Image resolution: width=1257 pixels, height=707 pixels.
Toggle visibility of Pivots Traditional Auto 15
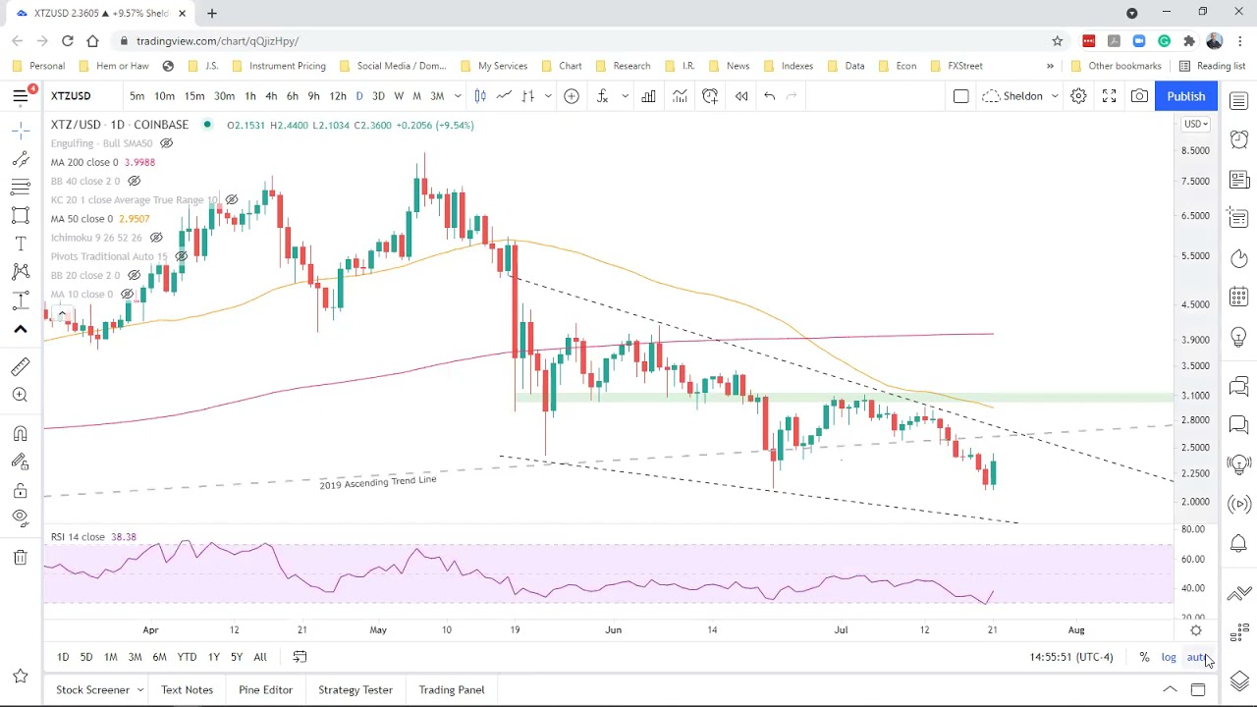tap(182, 256)
